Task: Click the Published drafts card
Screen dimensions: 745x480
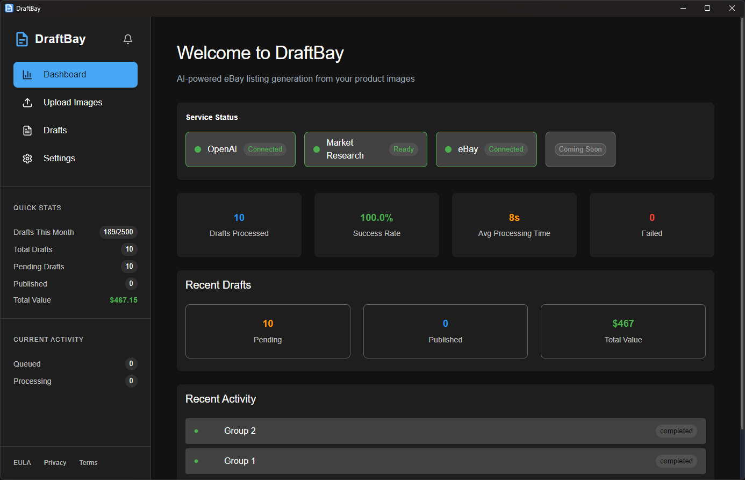Action: pyautogui.click(x=445, y=331)
